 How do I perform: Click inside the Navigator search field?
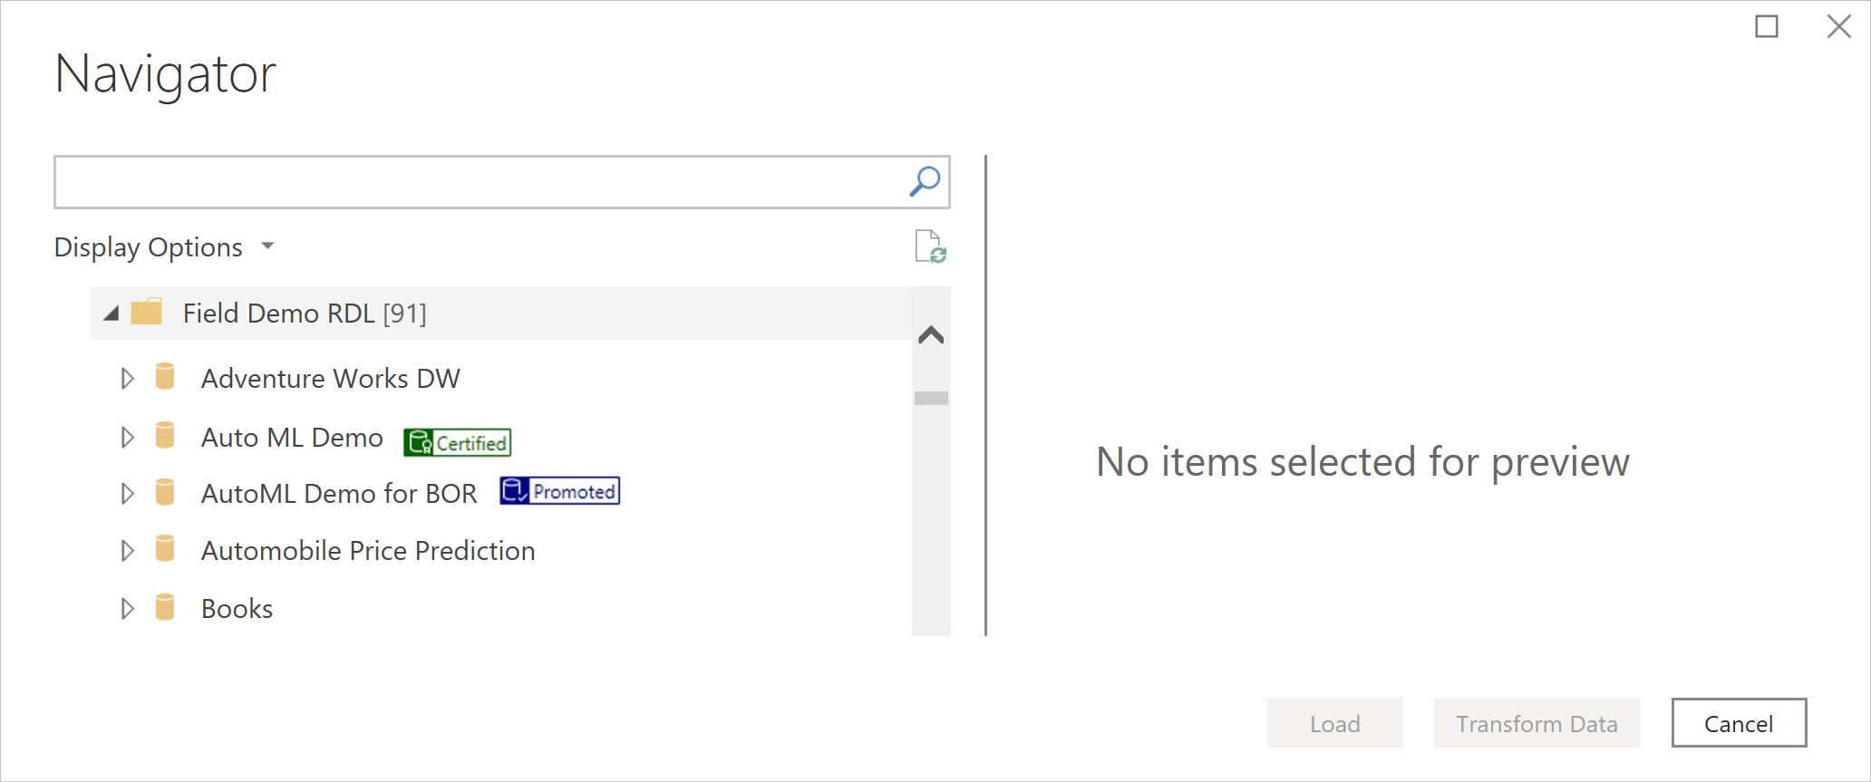tap(480, 182)
